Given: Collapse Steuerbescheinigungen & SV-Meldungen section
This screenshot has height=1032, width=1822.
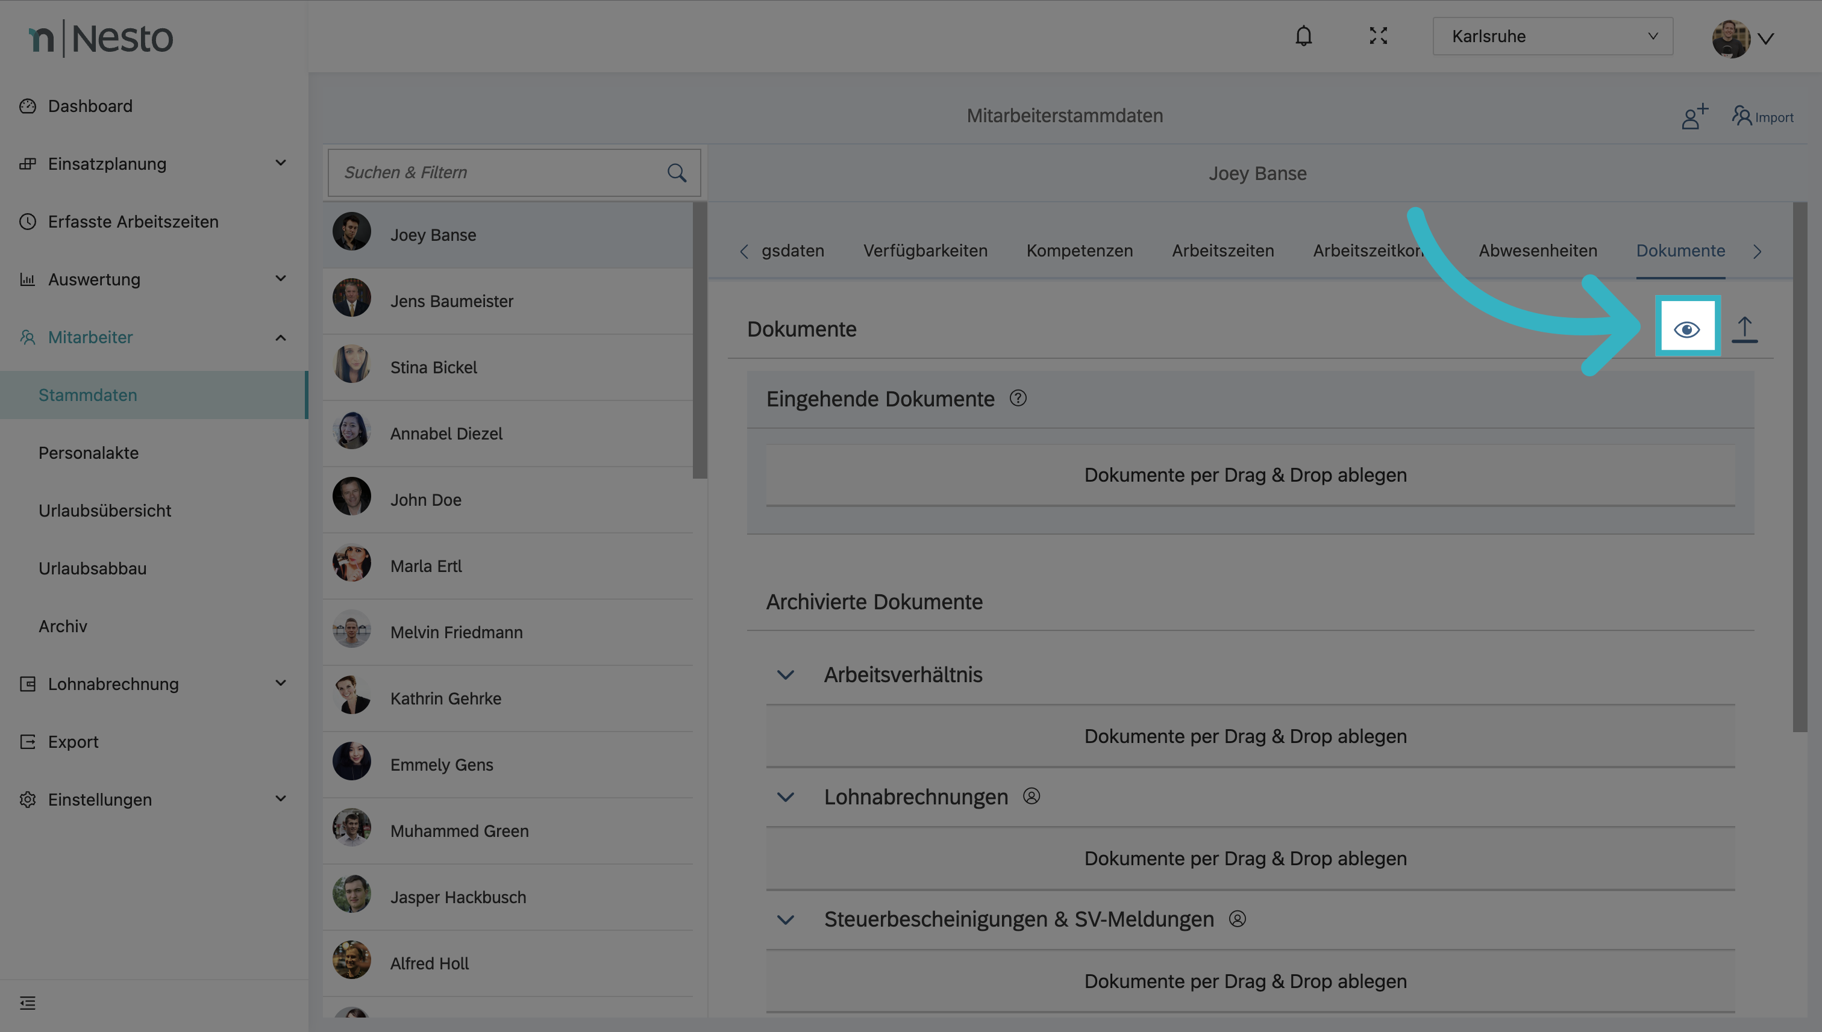Looking at the screenshot, I should pos(785,919).
